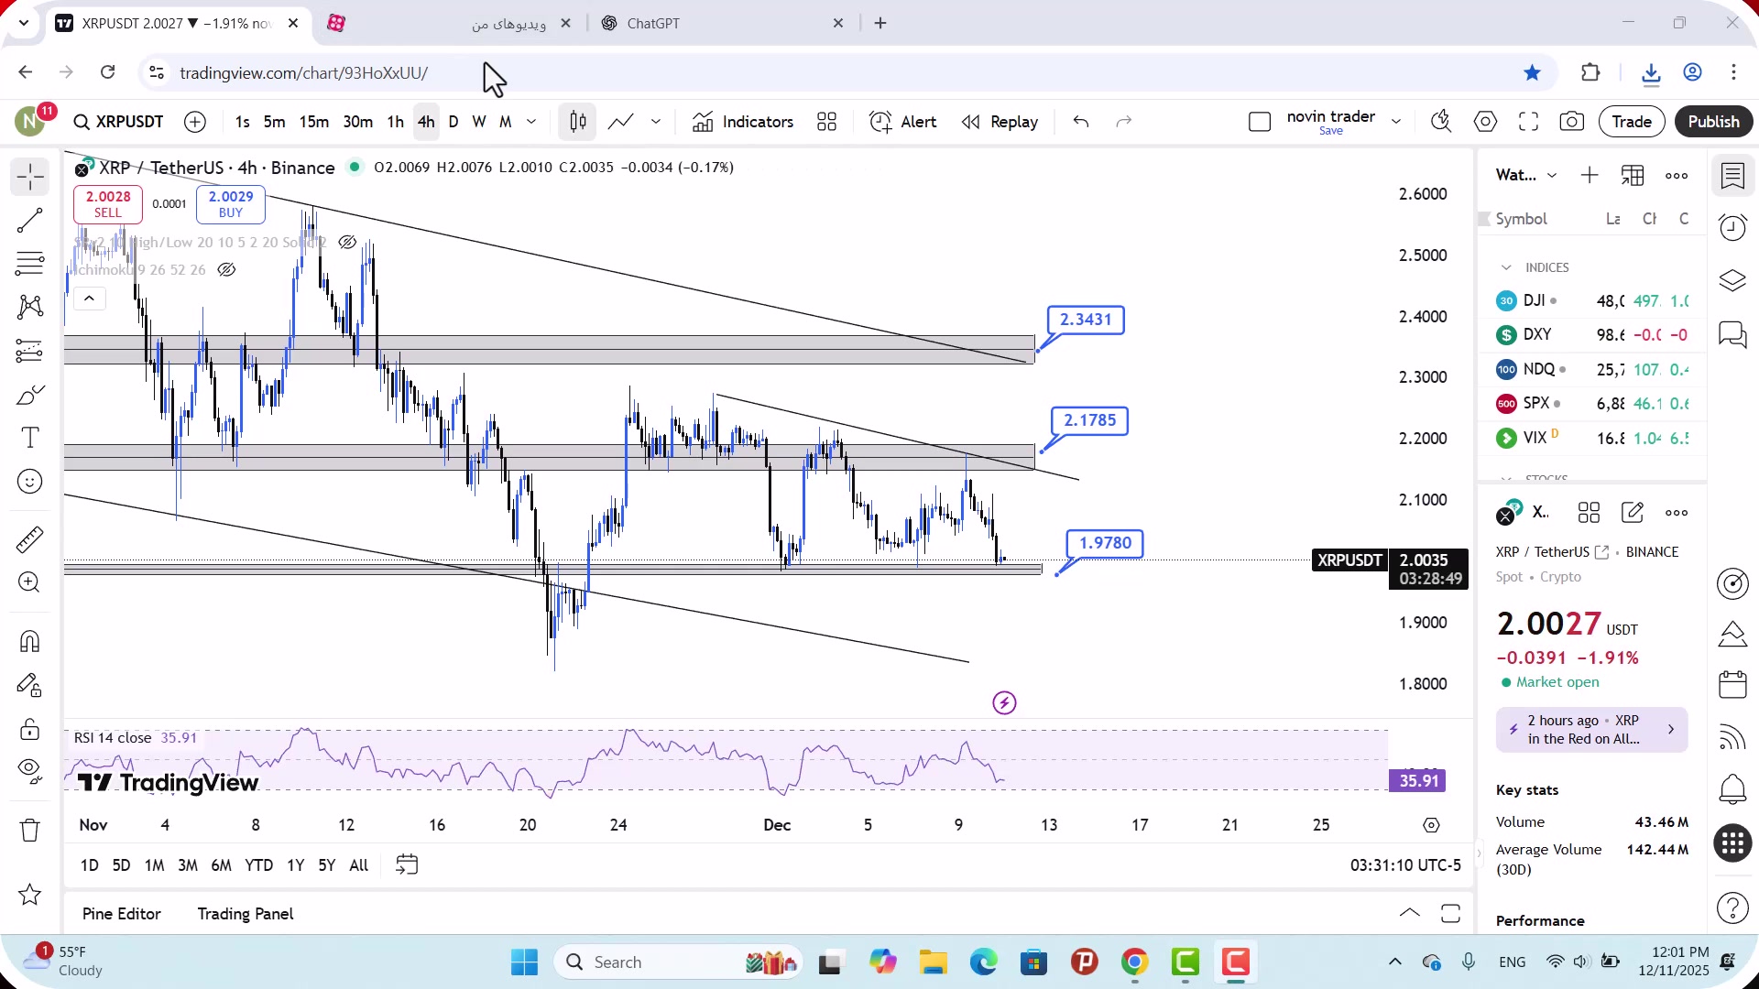Undo the last chart action

pos(1081,122)
